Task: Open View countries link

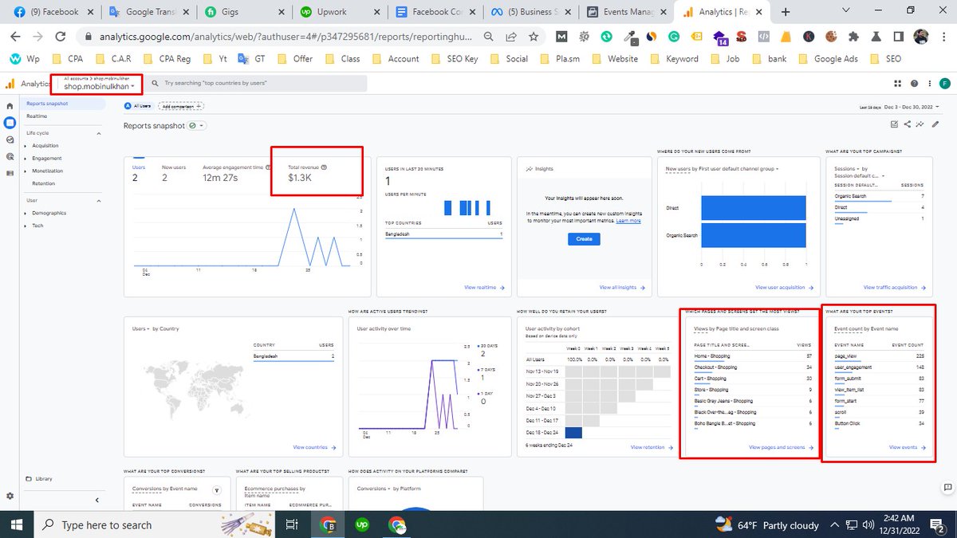Action: point(314,447)
